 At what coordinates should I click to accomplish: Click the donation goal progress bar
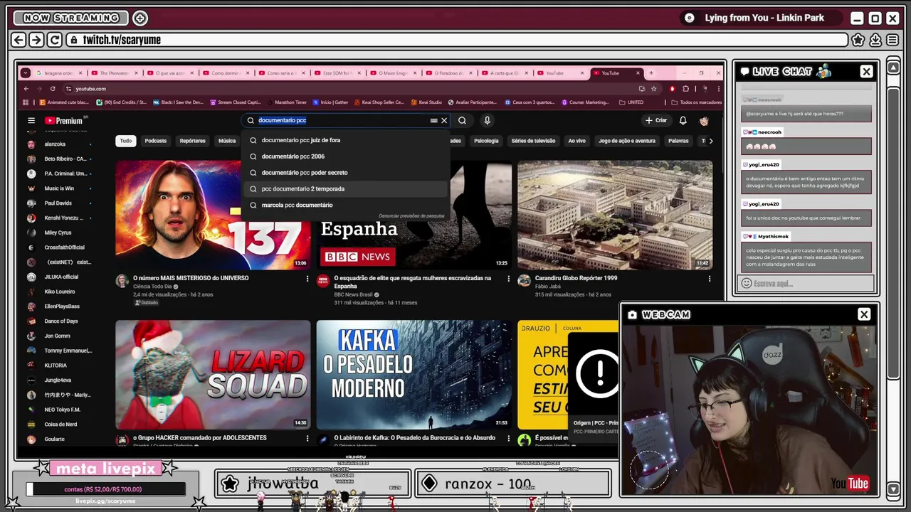(106, 489)
